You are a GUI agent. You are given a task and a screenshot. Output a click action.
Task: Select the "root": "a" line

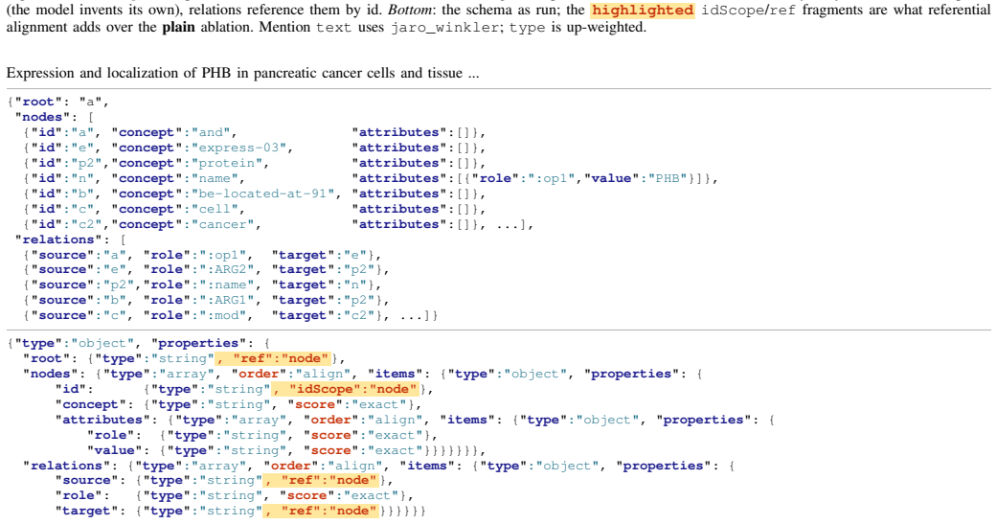tap(58, 102)
